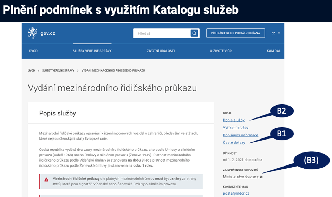This screenshot has height=197, width=332.
Task: Click the gov.cz lion logo
Action: pos(33,33)
